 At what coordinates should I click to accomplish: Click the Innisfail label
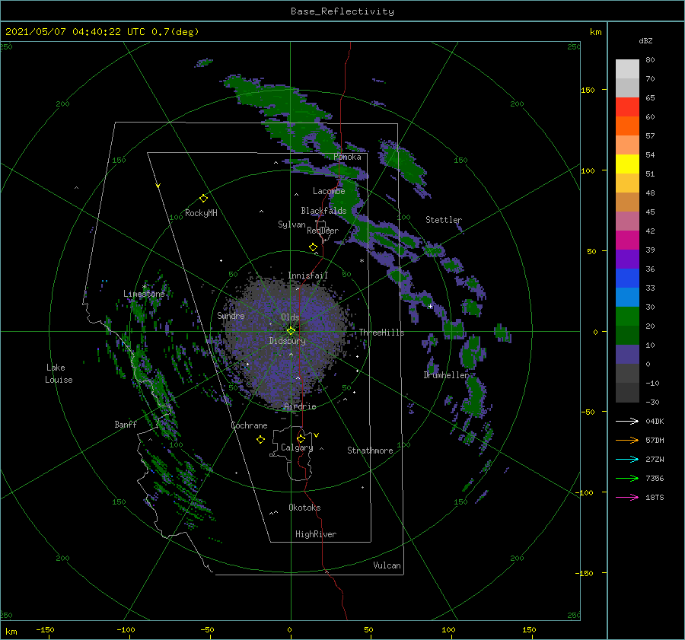(x=307, y=275)
